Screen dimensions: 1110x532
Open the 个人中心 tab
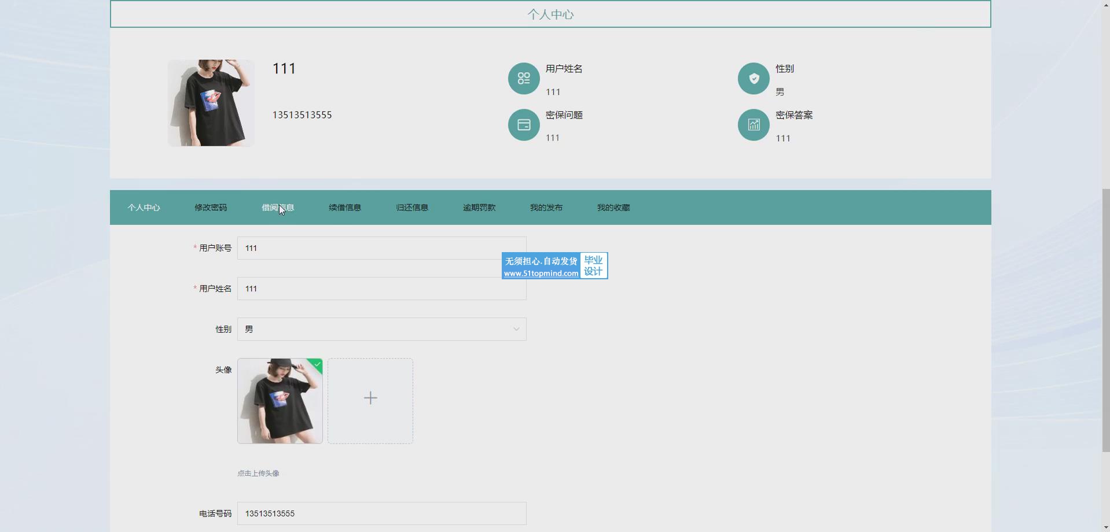(144, 208)
